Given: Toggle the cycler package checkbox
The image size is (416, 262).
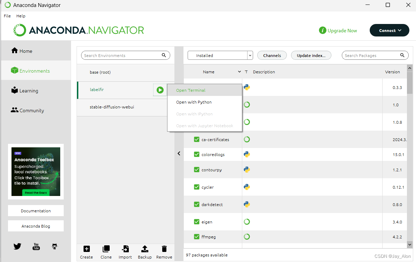Looking at the screenshot, I should click(197, 187).
